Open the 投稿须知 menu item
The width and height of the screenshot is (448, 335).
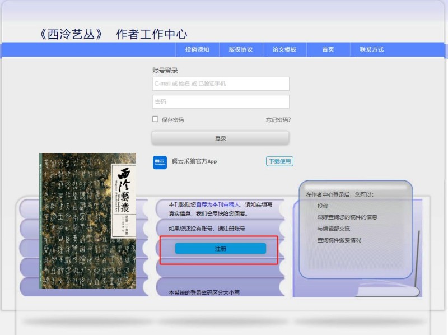coord(197,49)
